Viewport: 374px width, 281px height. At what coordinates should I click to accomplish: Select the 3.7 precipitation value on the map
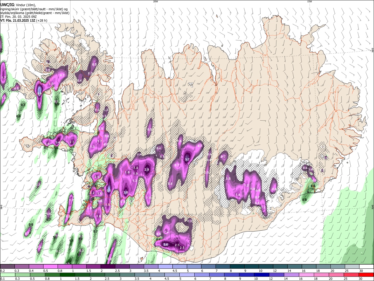point(187,160)
